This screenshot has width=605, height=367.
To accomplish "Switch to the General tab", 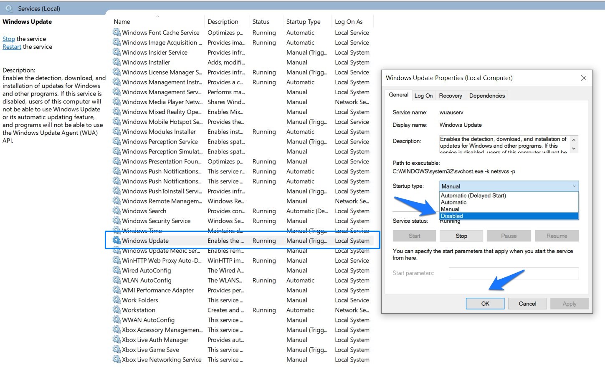I will 398,95.
